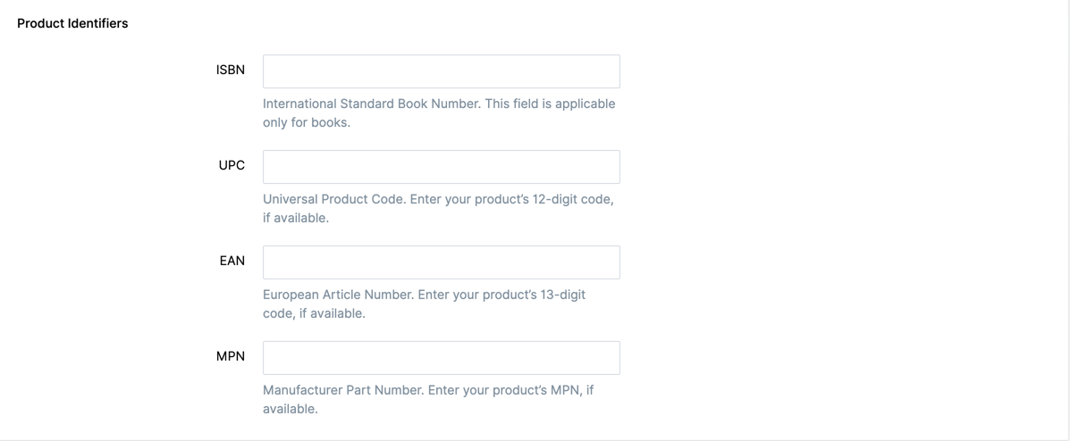Click the Product Identifiers section heading

pyautogui.click(x=72, y=23)
